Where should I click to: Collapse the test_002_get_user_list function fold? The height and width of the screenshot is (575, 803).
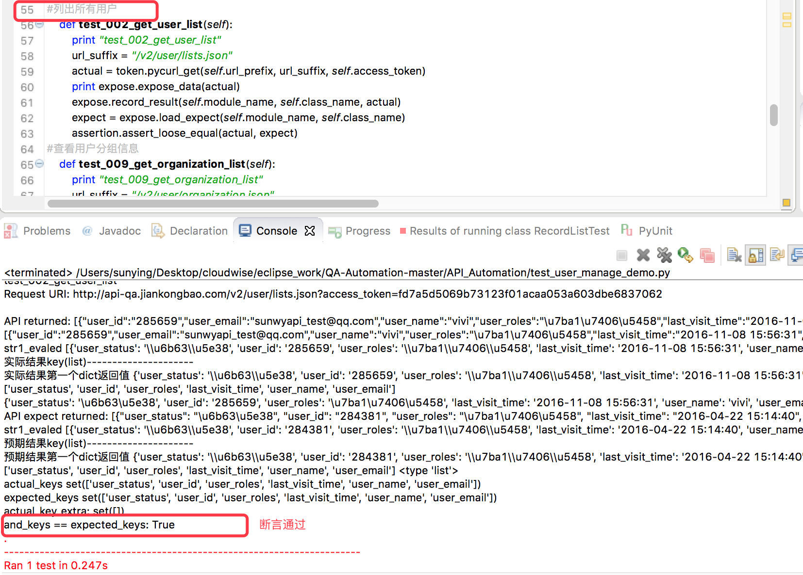(x=39, y=24)
